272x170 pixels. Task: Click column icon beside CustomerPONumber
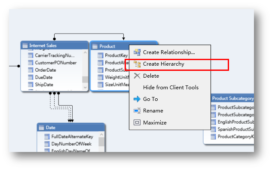coord(31,63)
